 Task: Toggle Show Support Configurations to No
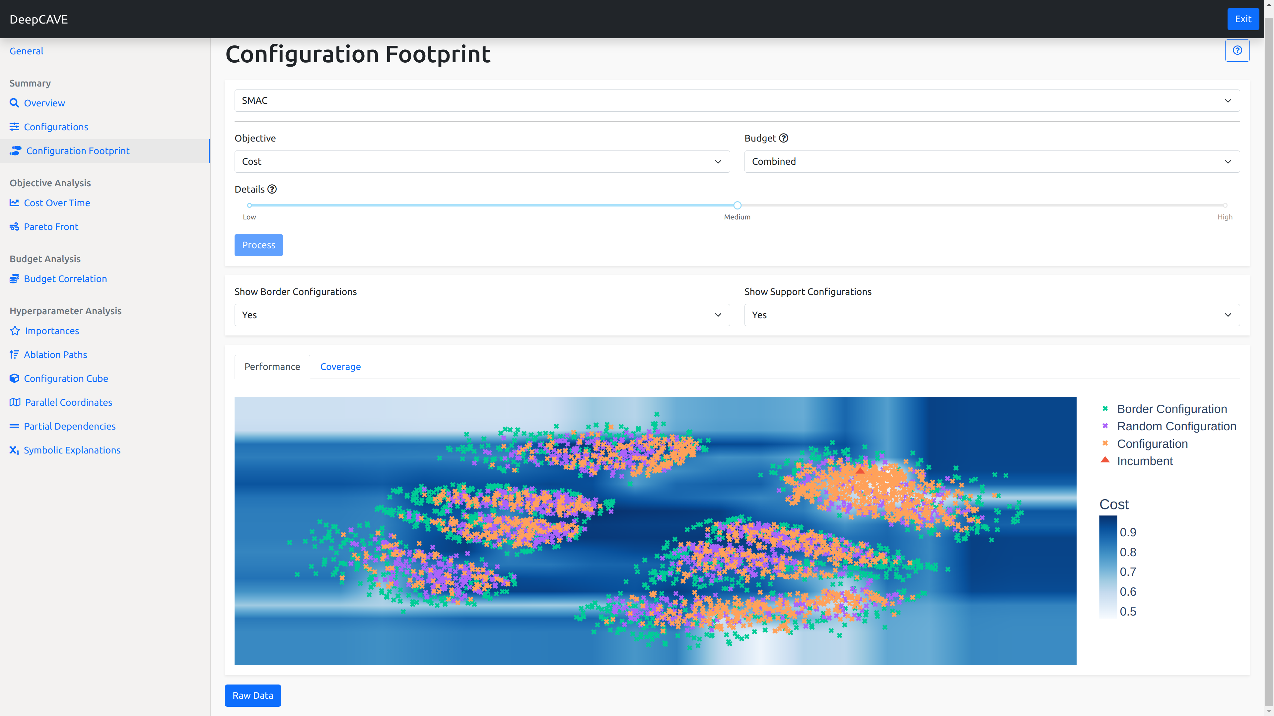pos(991,315)
